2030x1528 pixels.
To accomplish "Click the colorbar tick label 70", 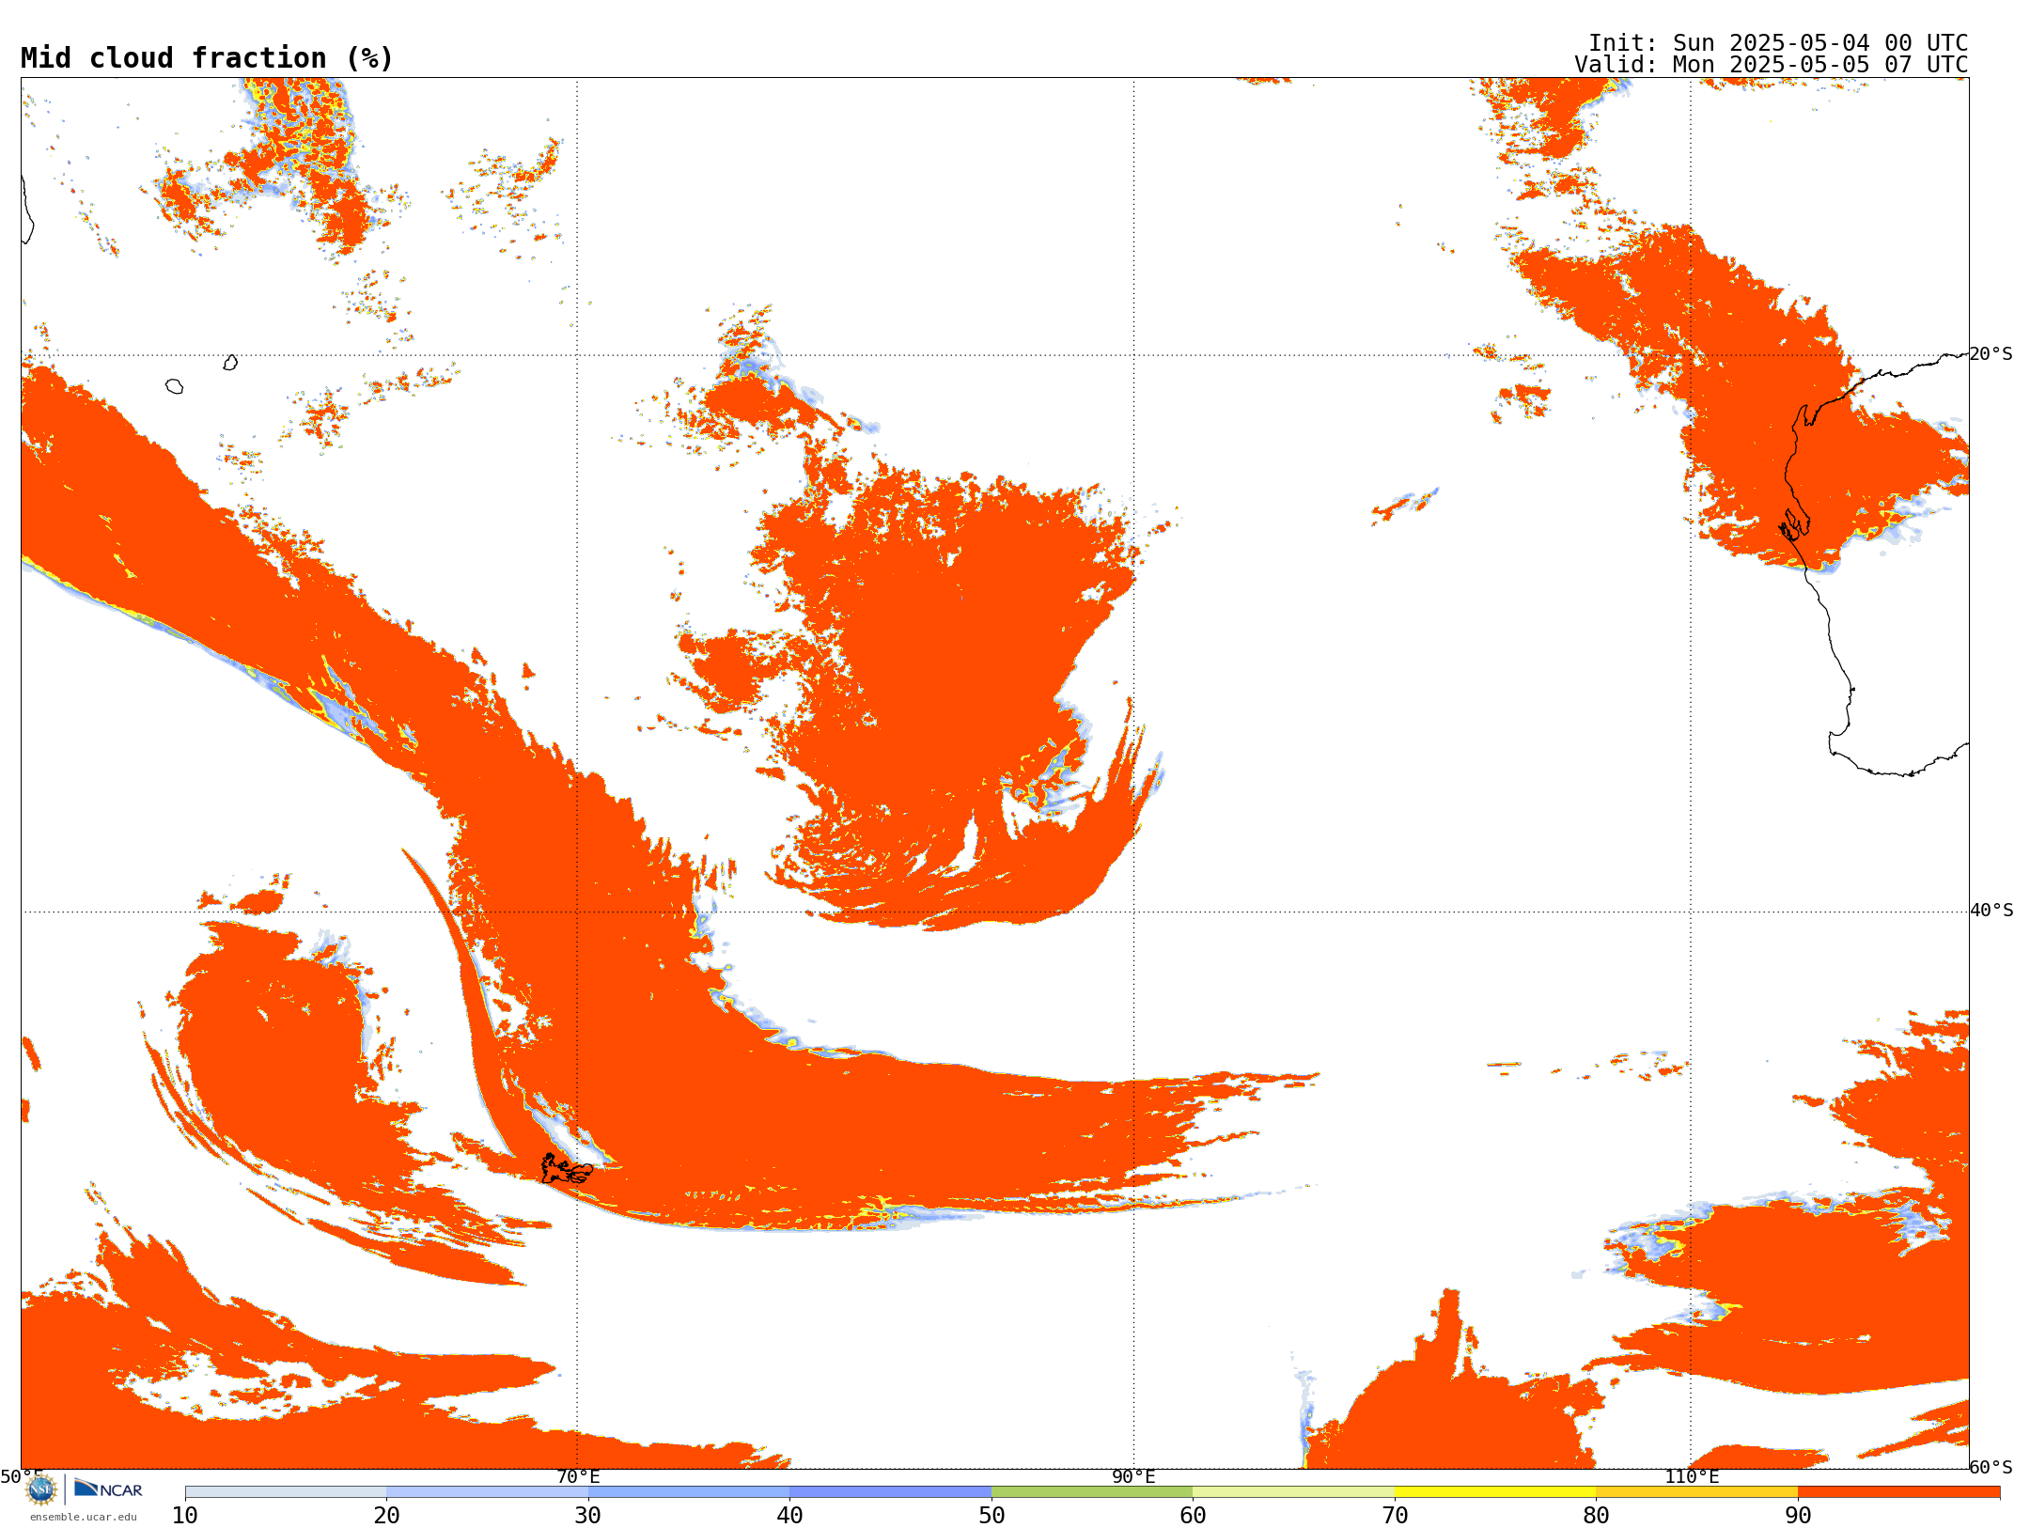I will point(1395,1516).
